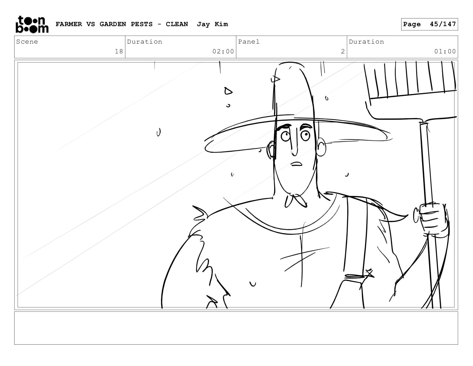Image resolution: width=473 pixels, height=366 pixels.
Task: Click the "Panel" header label
Action: (x=249, y=42)
